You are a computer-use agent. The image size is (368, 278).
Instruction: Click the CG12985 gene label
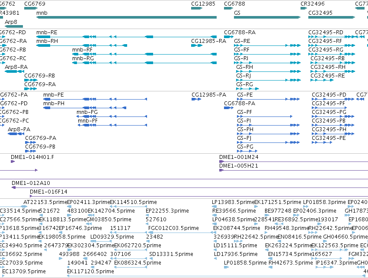click(x=203, y=4)
